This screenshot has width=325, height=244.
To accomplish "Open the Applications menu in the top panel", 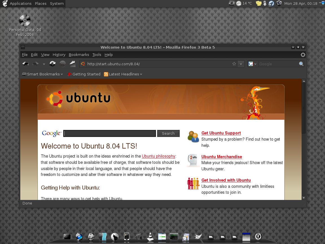I will point(21,3).
